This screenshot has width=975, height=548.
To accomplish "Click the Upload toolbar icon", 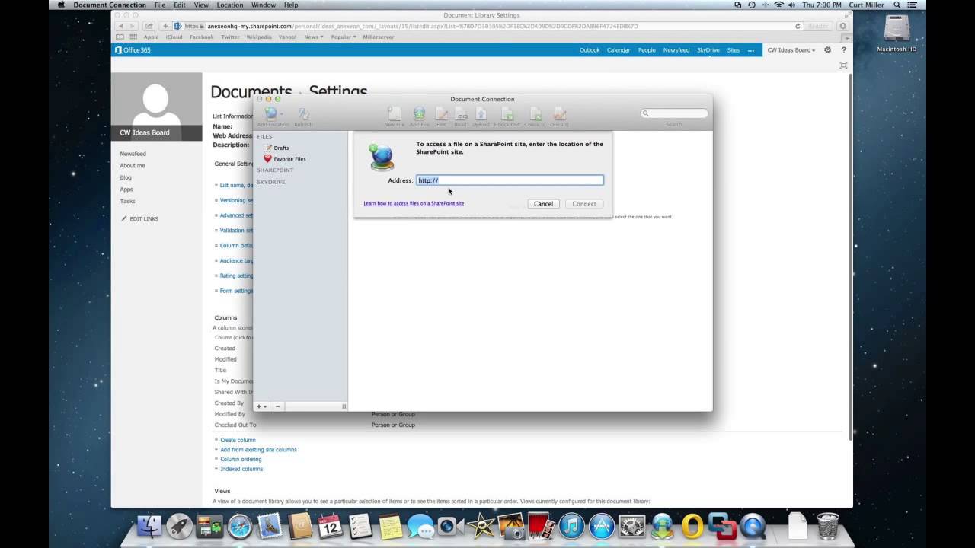I will tap(481, 113).
